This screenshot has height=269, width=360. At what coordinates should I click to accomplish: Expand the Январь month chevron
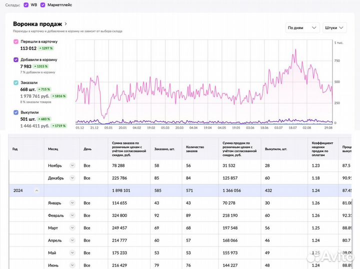coord(72,203)
